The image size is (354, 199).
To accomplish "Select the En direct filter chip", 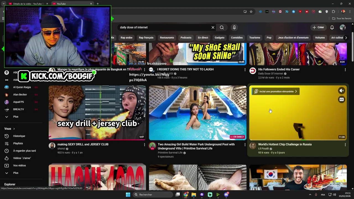I will (x=203, y=38).
